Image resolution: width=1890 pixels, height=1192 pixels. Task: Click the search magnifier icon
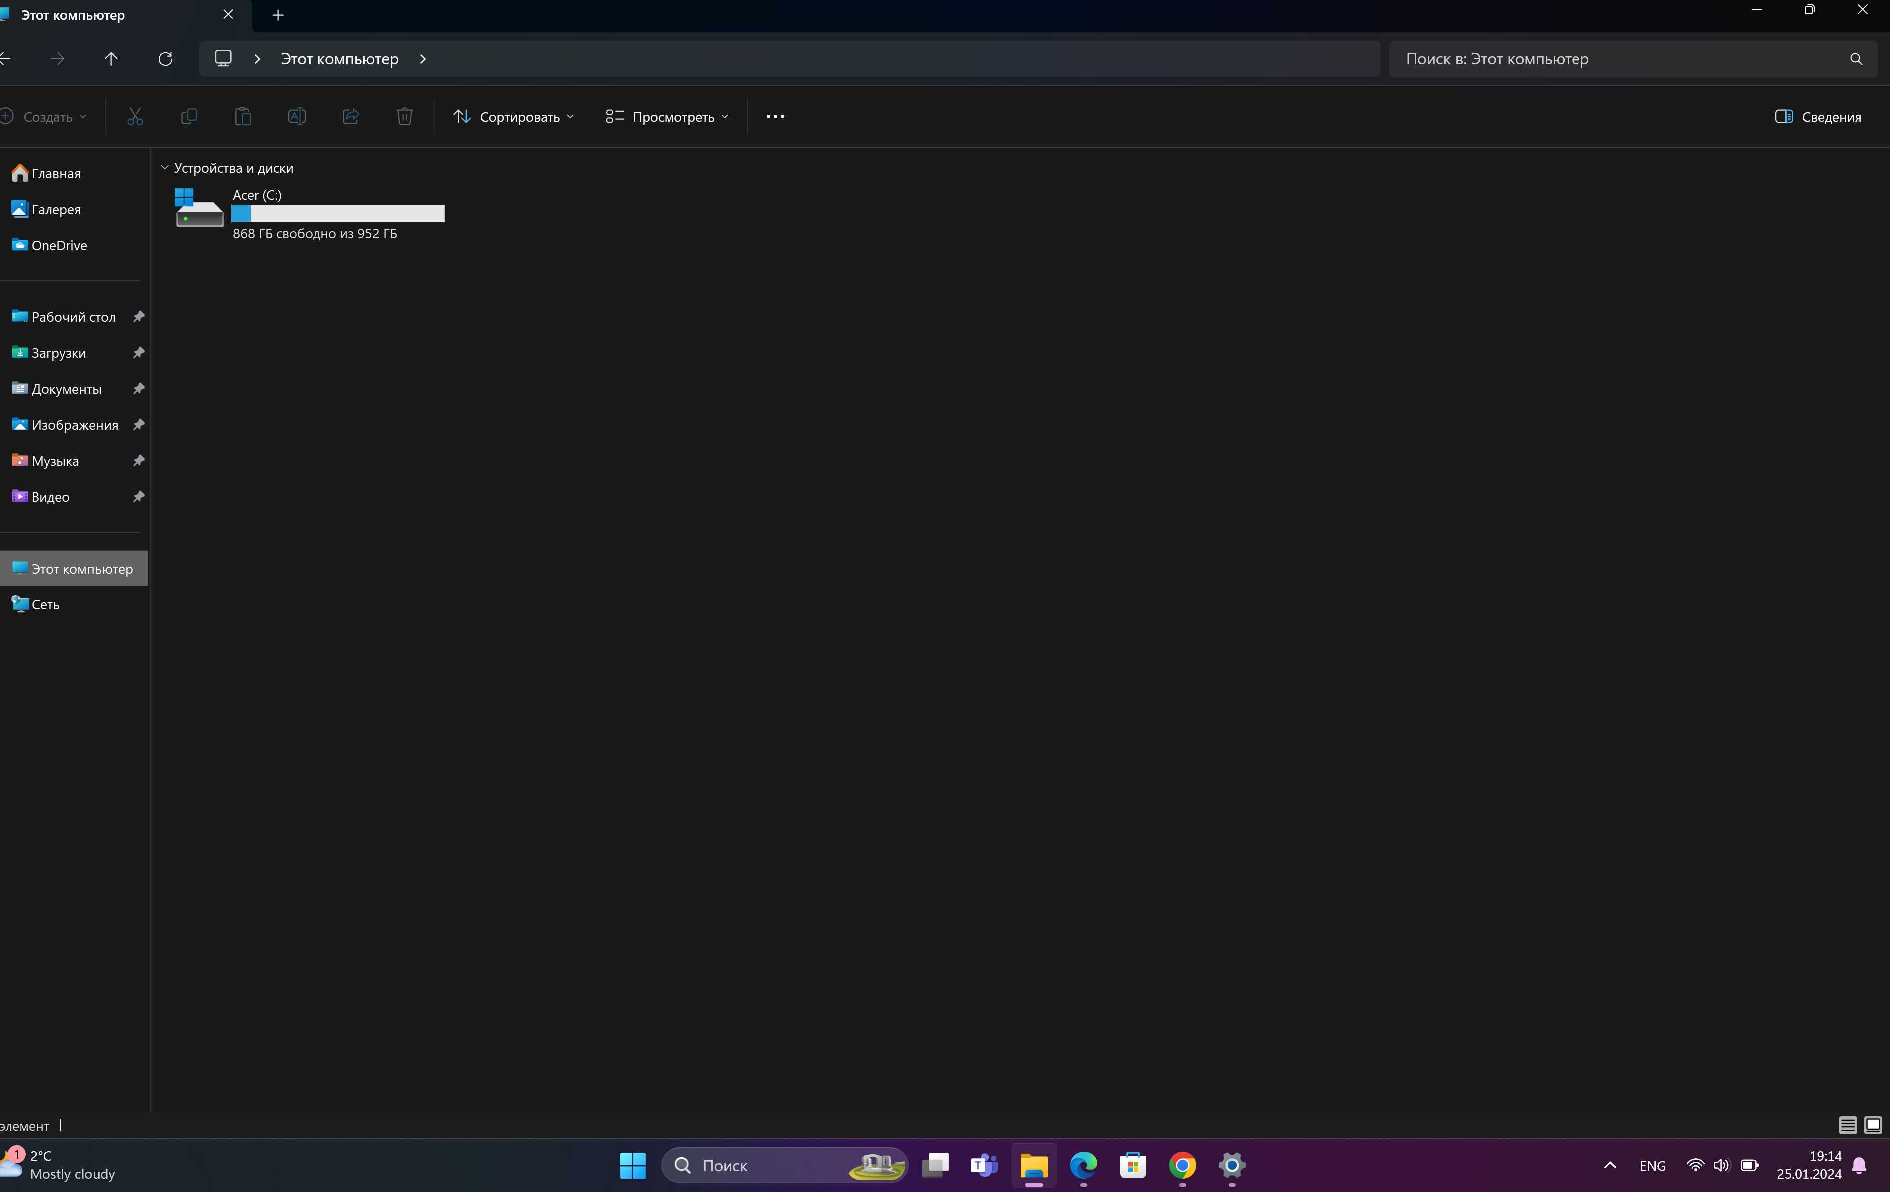click(x=1856, y=59)
